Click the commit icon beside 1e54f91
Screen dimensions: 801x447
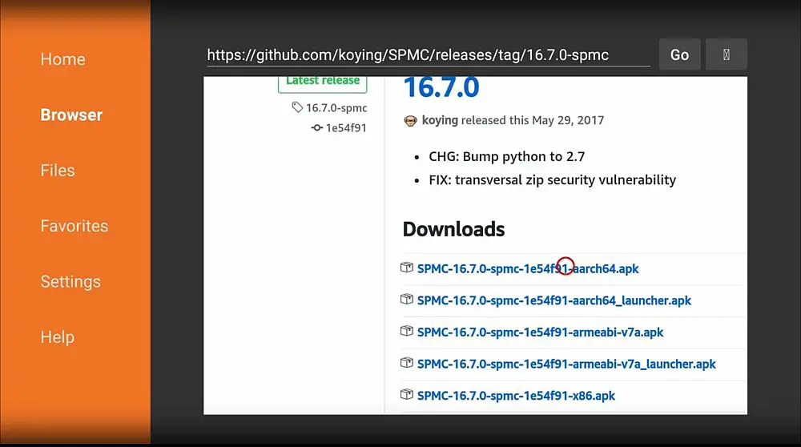[316, 127]
